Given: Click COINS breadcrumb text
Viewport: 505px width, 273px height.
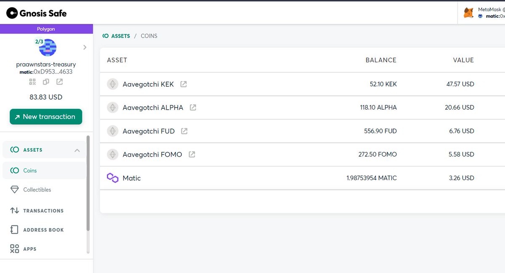Looking at the screenshot, I should pos(149,36).
